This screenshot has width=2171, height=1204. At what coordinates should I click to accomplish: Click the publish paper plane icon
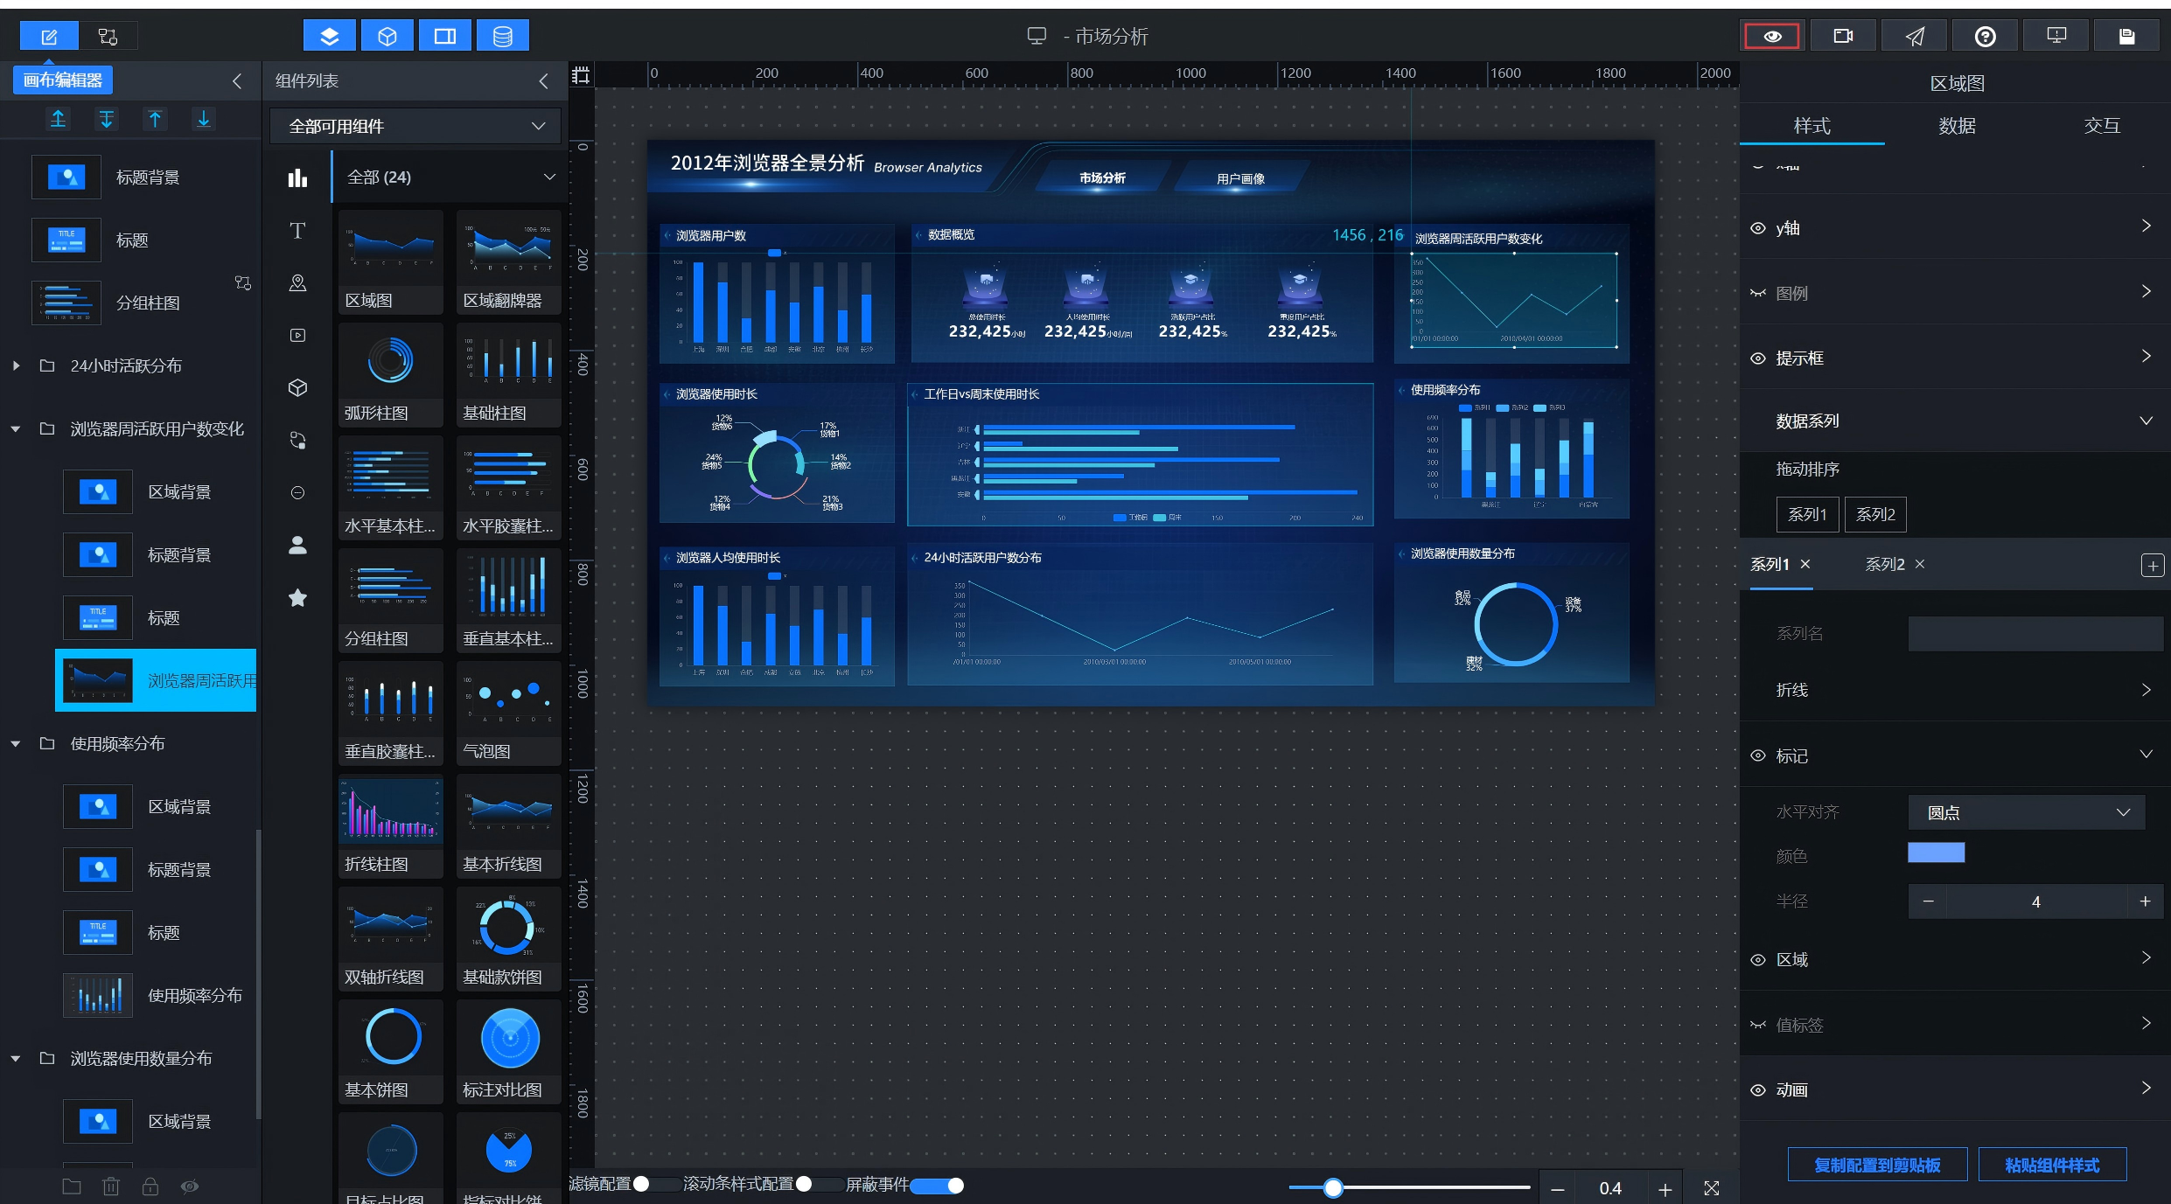pos(1915,36)
